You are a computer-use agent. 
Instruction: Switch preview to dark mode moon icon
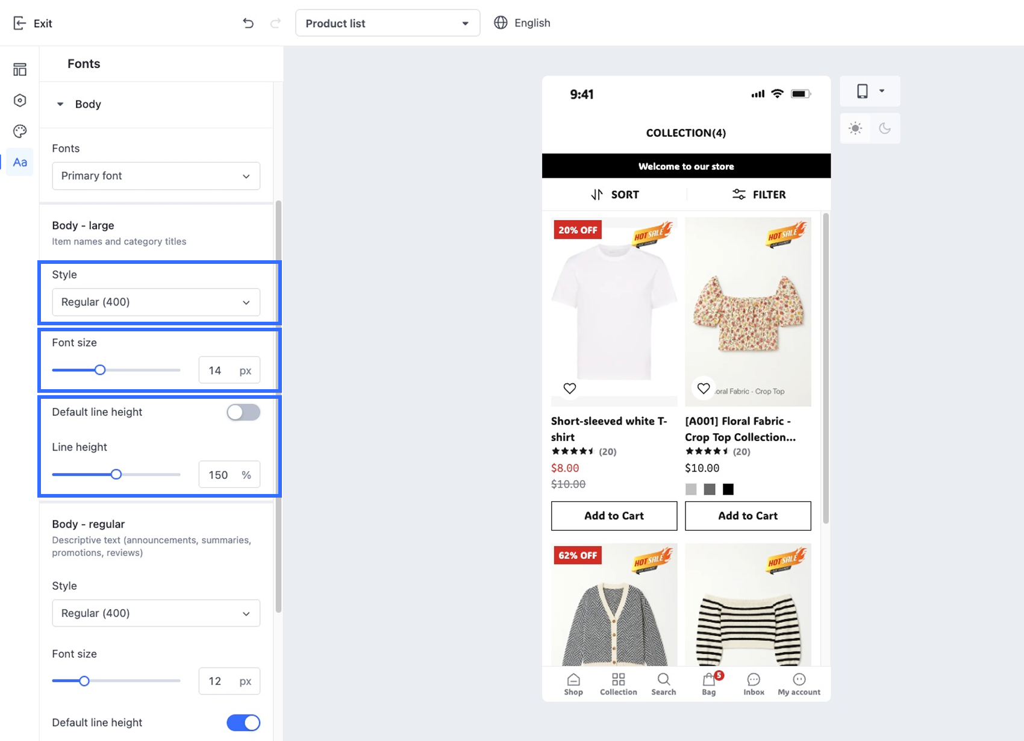click(x=885, y=128)
